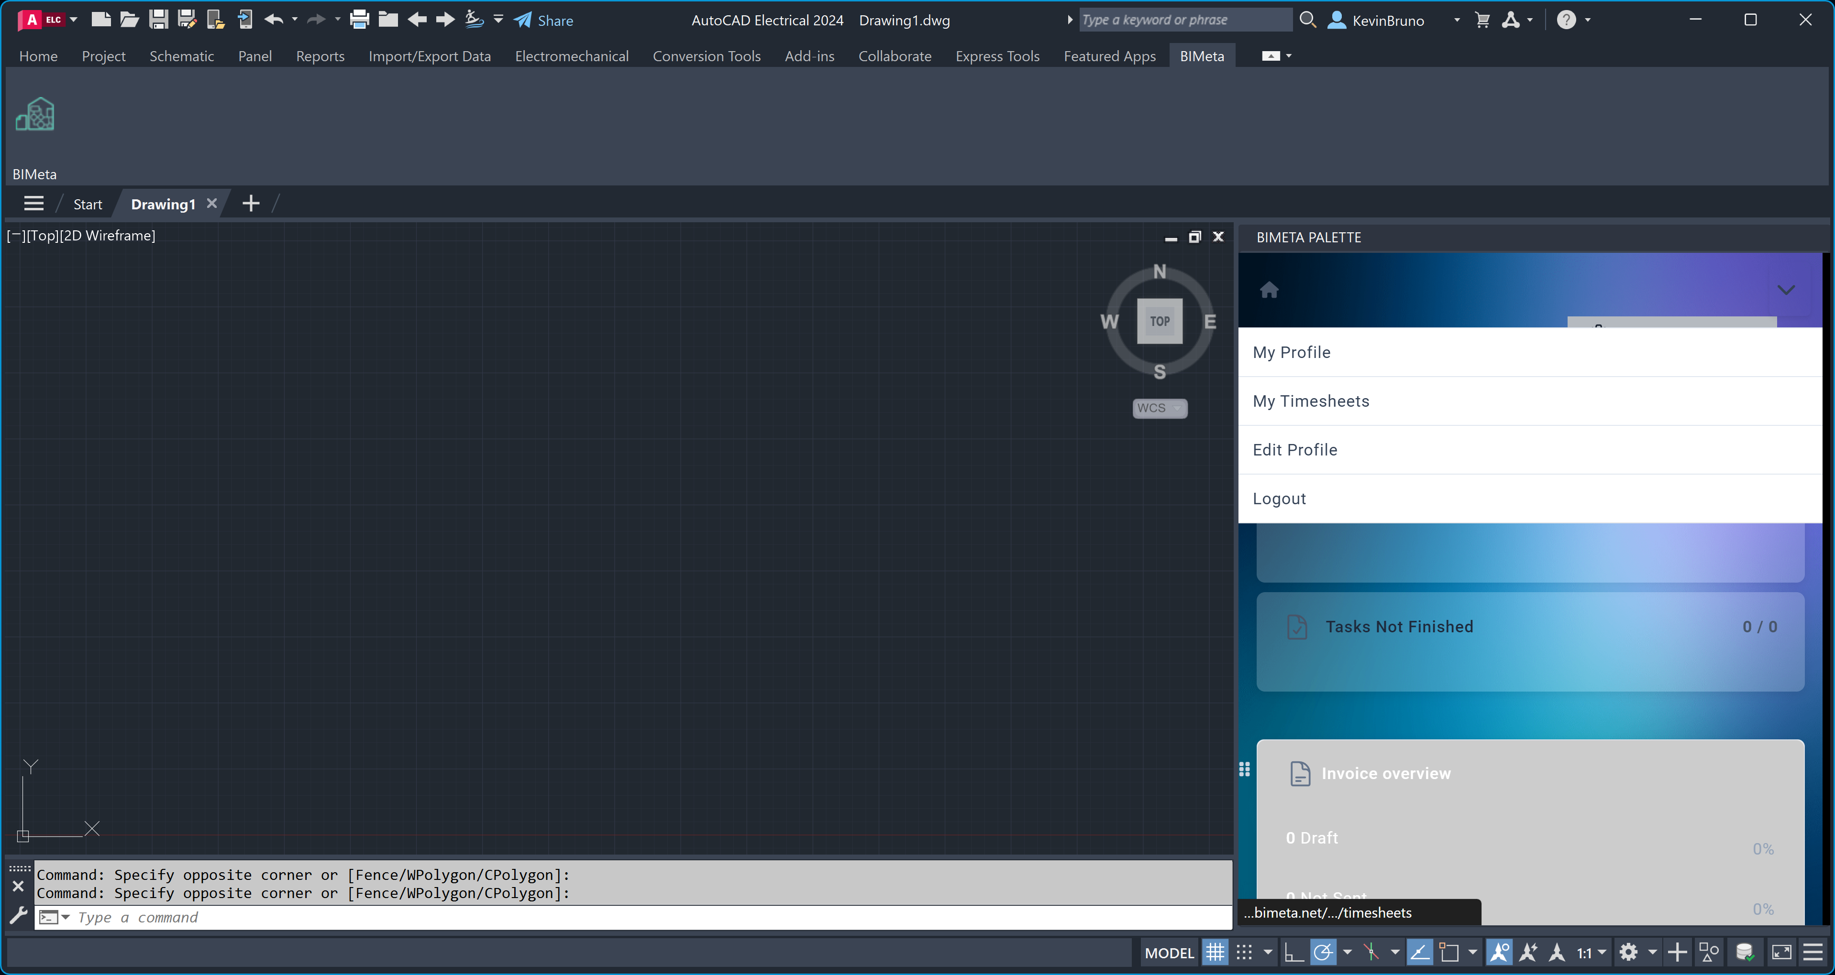Image resolution: width=1835 pixels, height=975 pixels.
Task: Click the workspace switching gear icon
Action: click(1628, 952)
